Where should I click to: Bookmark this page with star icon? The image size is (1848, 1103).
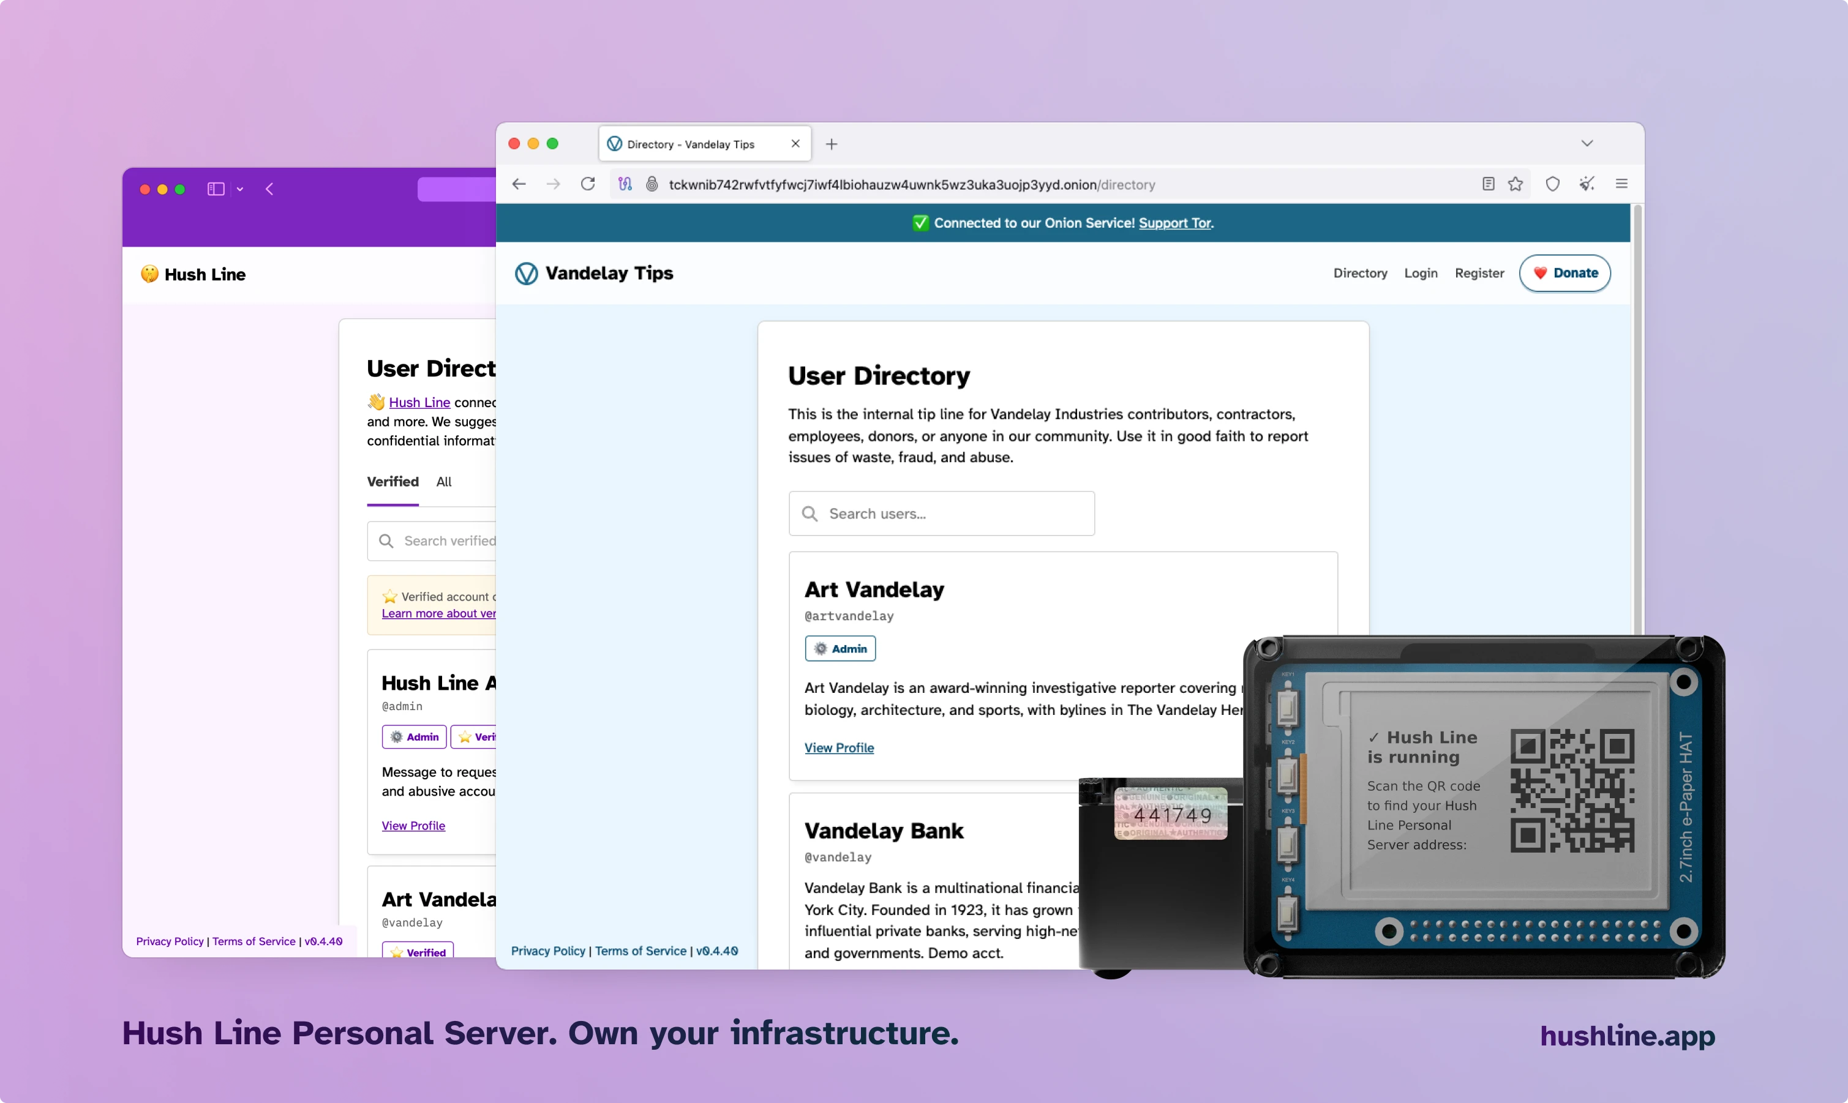pyautogui.click(x=1516, y=184)
